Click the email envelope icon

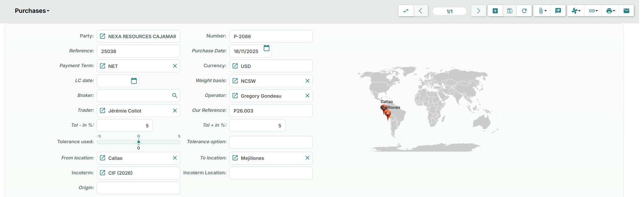click(x=626, y=11)
